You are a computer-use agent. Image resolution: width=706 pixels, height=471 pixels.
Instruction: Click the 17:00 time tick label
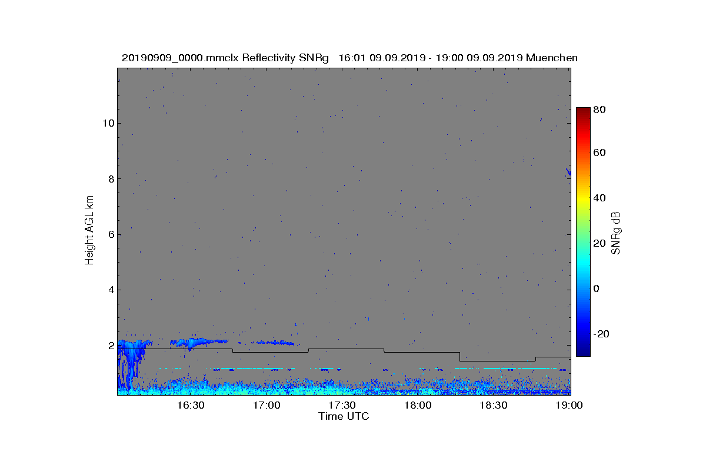[x=266, y=405]
